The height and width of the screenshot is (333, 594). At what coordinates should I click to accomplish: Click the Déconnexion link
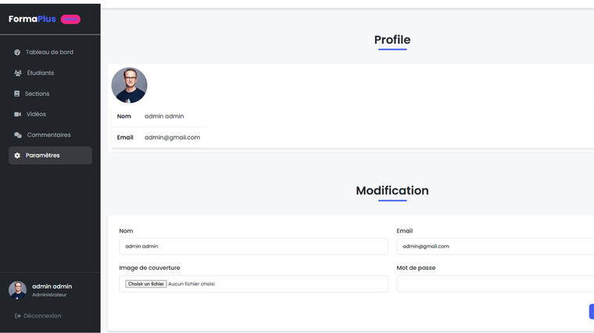coord(42,316)
